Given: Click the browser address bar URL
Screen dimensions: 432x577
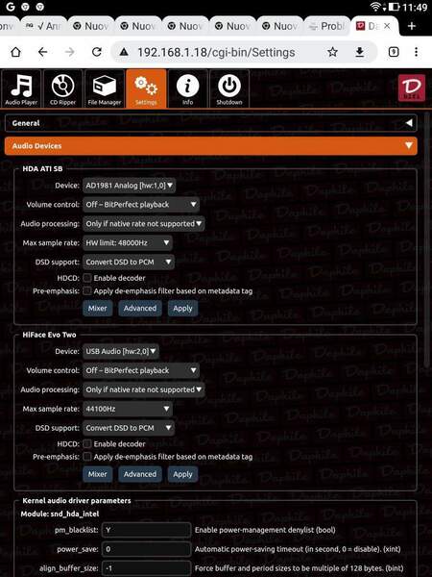Looking at the screenshot, I should [x=216, y=52].
